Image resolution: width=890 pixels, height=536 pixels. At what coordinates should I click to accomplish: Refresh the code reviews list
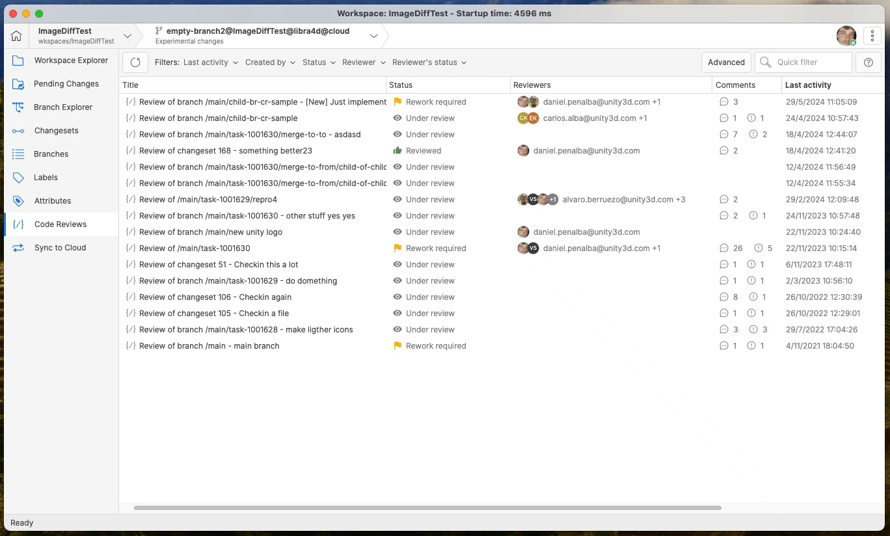point(135,62)
